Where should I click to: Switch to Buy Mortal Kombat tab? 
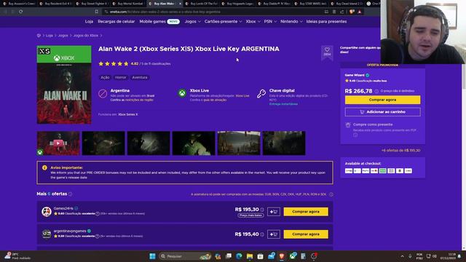pyautogui.click(x=128, y=4)
